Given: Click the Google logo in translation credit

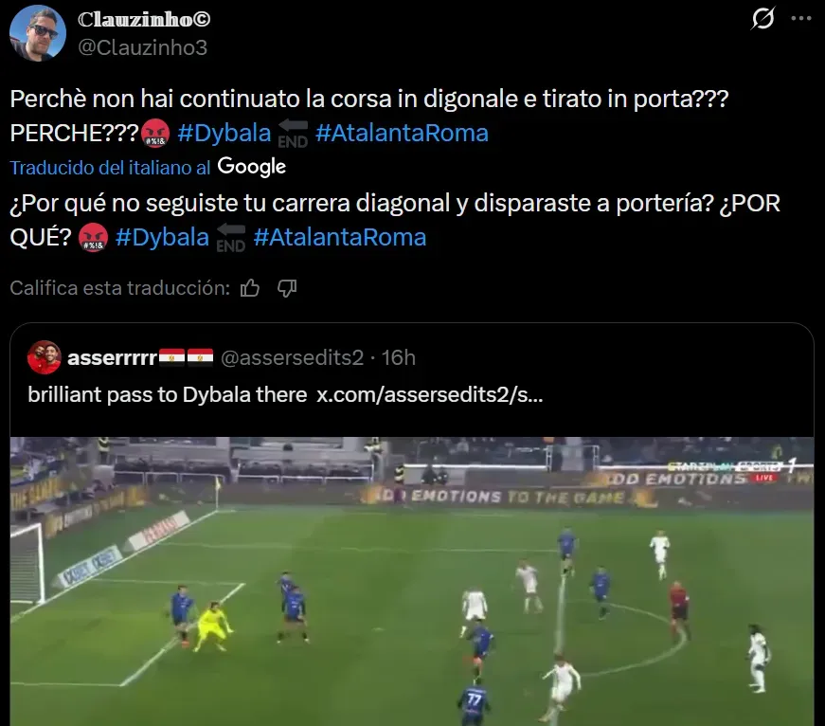Looking at the screenshot, I should tap(252, 168).
